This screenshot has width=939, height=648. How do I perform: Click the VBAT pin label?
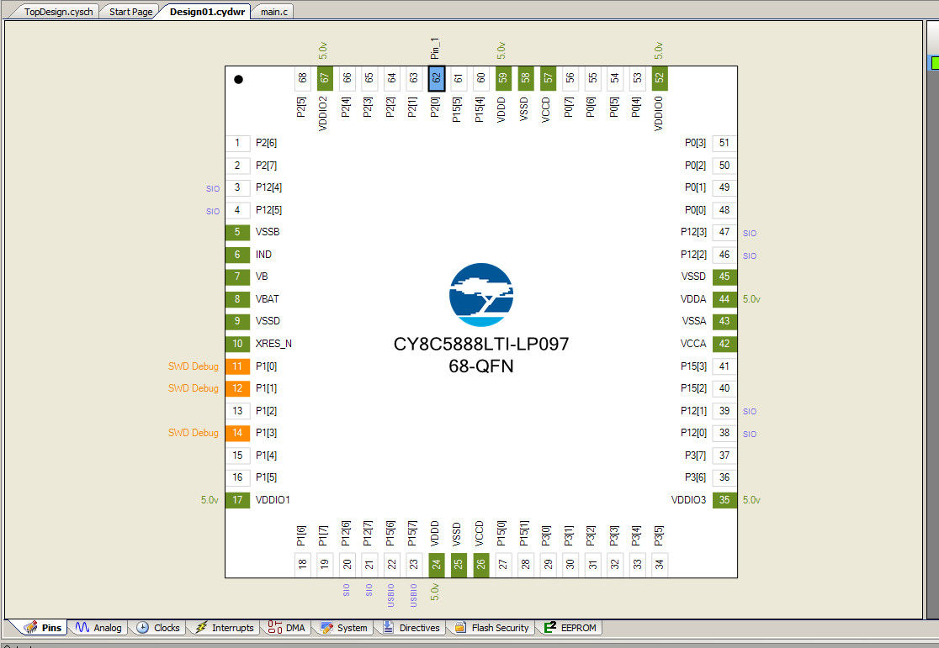point(267,298)
